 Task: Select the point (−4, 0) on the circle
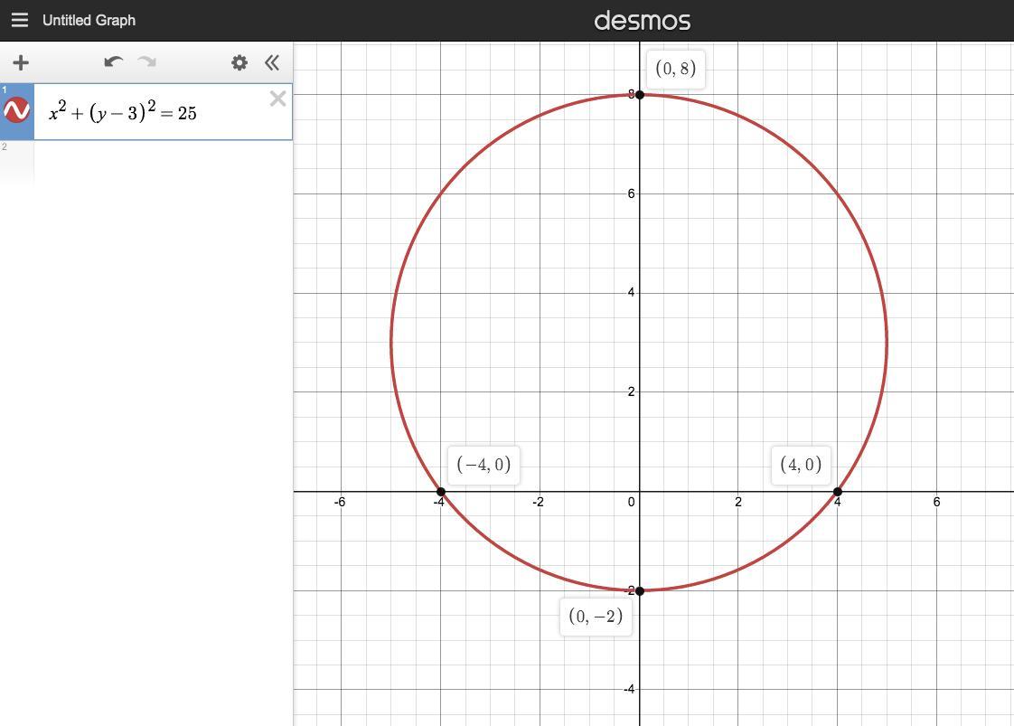pos(440,492)
